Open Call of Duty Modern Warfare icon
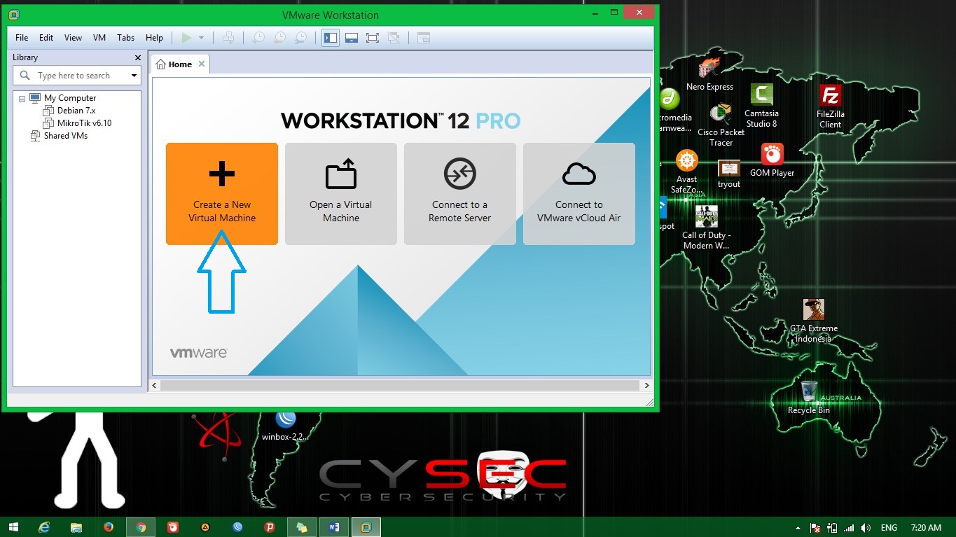This screenshot has height=537, width=956. click(706, 228)
